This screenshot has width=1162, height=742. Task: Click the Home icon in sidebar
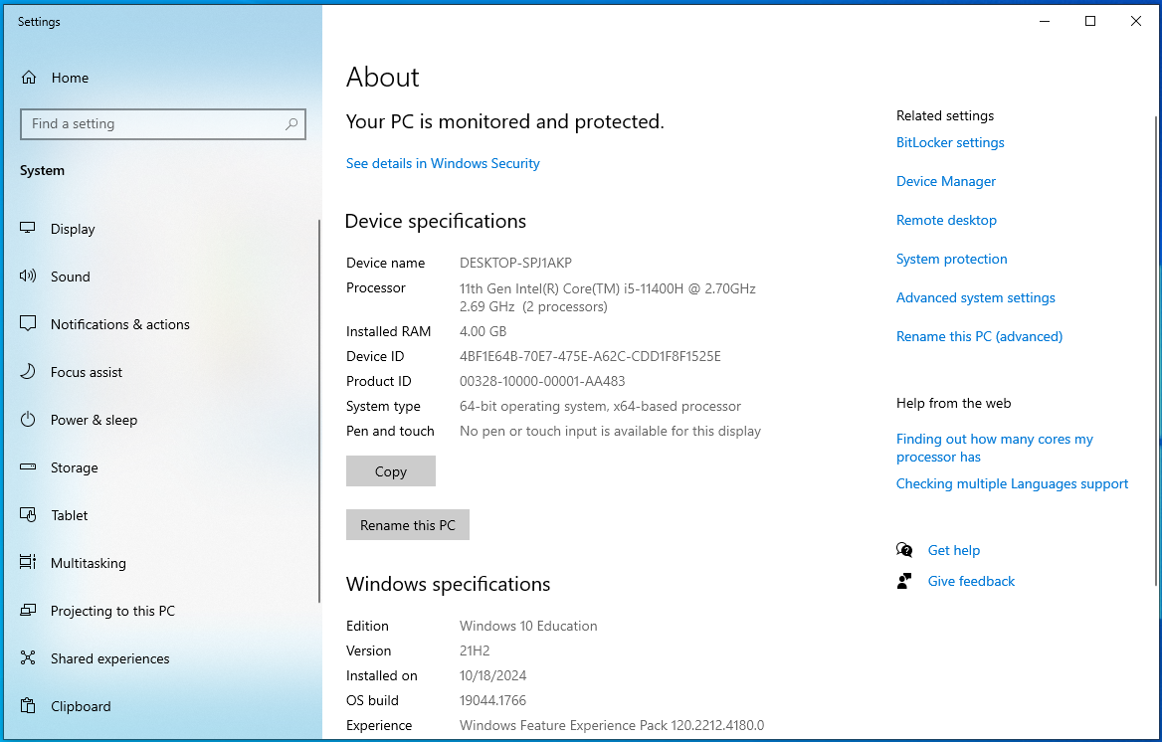point(29,78)
